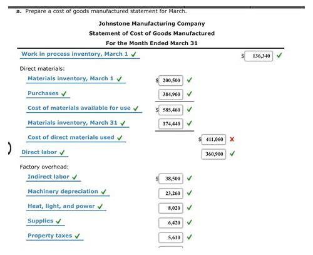Open the Purchases label dropdown

[x=48, y=93]
